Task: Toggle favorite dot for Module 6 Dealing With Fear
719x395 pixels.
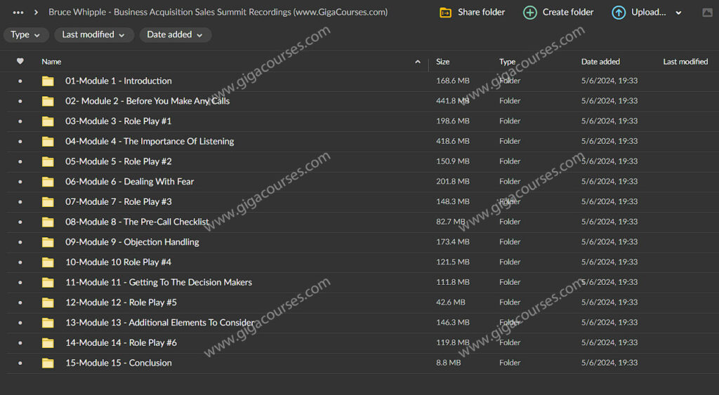Action: pos(20,182)
